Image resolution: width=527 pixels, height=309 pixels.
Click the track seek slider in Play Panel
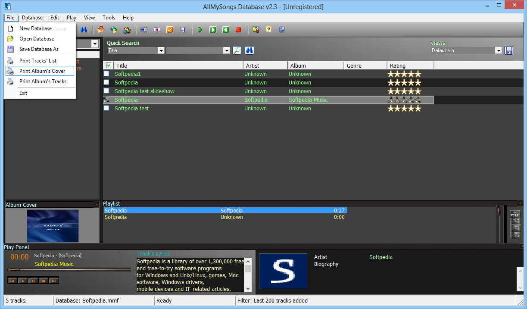coord(69,269)
